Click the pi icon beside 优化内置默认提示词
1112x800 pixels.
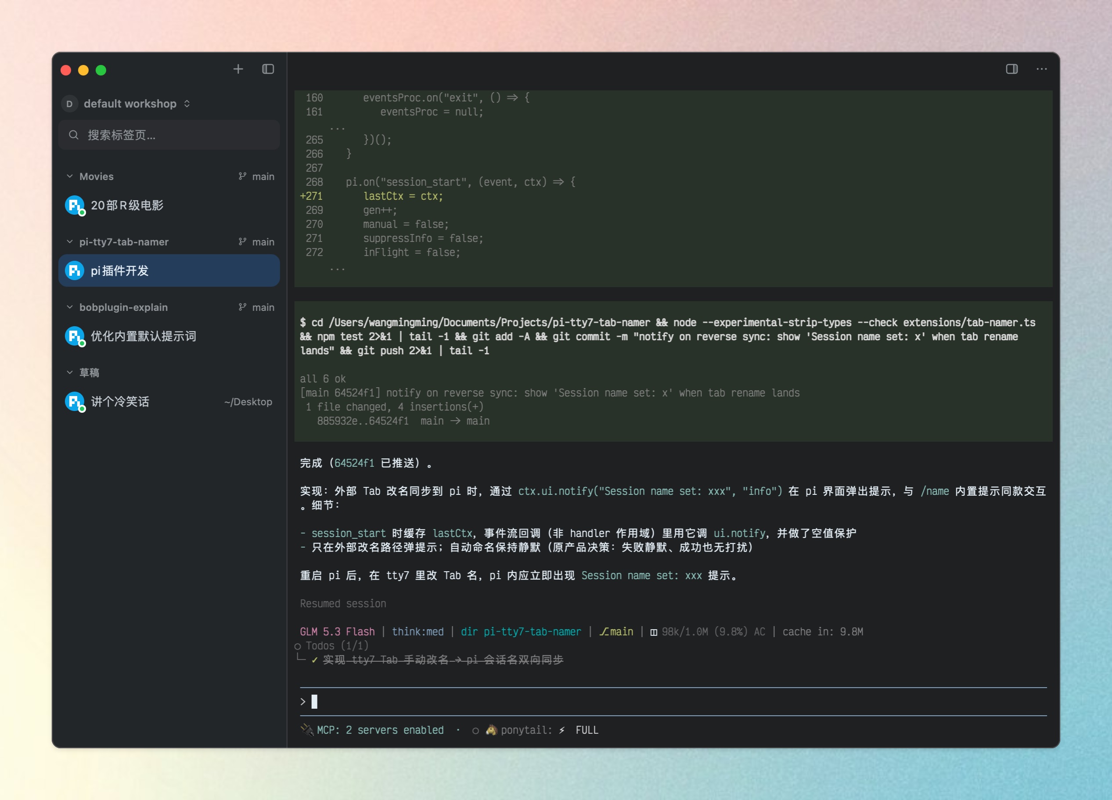[x=75, y=336]
